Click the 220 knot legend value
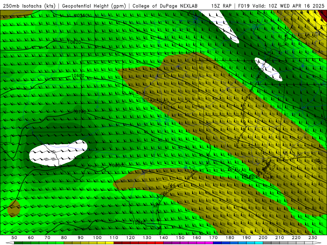The height and width of the screenshot is (245, 327). click(296, 238)
